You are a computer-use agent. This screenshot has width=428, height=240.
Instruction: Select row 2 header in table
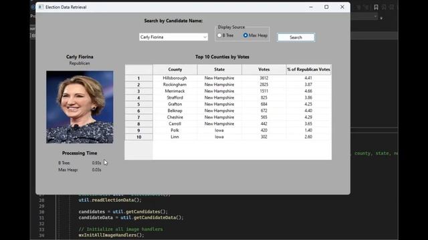[x=138, y=85]
